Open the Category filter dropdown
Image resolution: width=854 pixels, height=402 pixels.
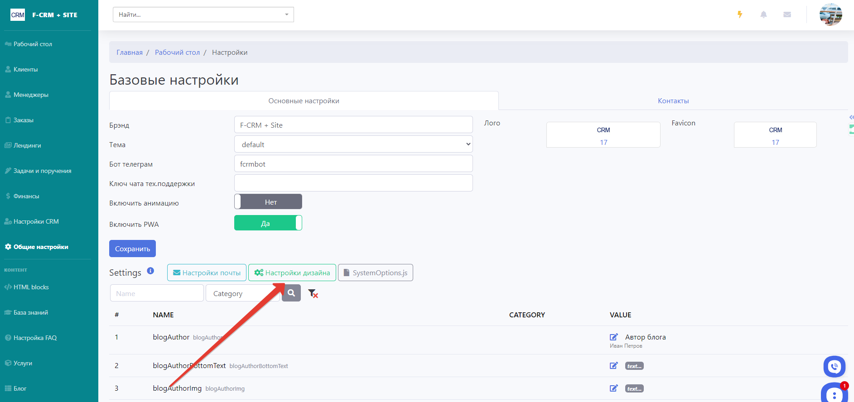pyautogui.click(x=242, y=293)
